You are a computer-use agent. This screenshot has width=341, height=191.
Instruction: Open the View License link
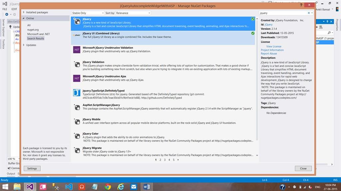[x=274, y=46]
